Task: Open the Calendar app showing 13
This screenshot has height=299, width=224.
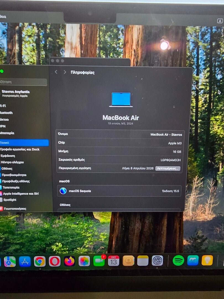Action: tap(114, 261)
